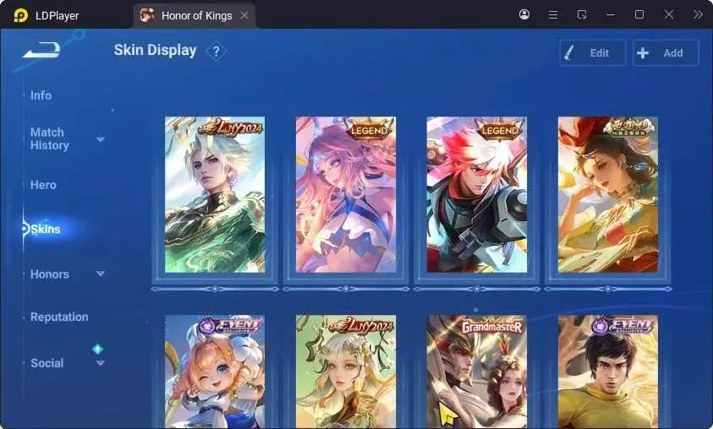
Task: Click the Add button
Action: click(x=666, y=52)
